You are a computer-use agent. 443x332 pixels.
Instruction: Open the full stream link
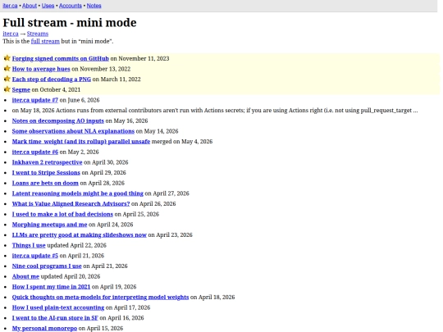[45, 41]
